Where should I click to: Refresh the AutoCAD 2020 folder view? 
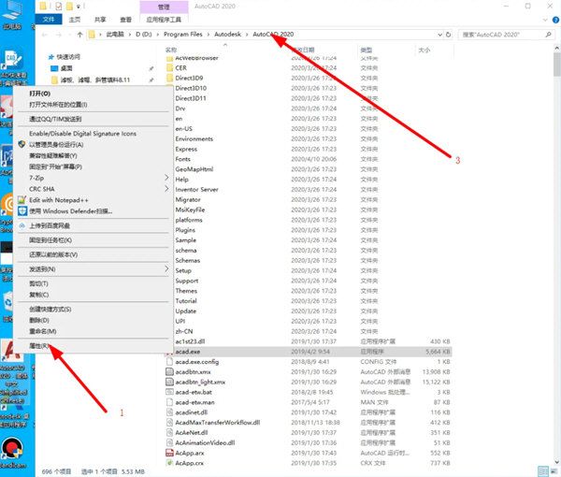pyautogui.click(x=448, y=35)
